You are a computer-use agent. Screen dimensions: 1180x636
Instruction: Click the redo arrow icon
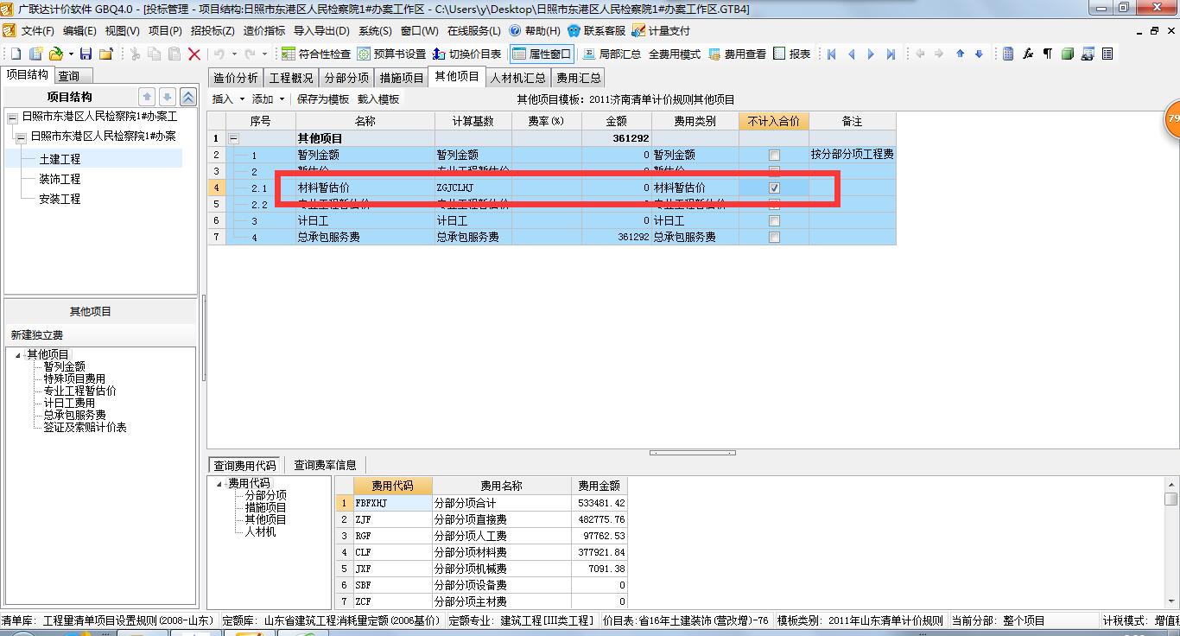point(250,54)
